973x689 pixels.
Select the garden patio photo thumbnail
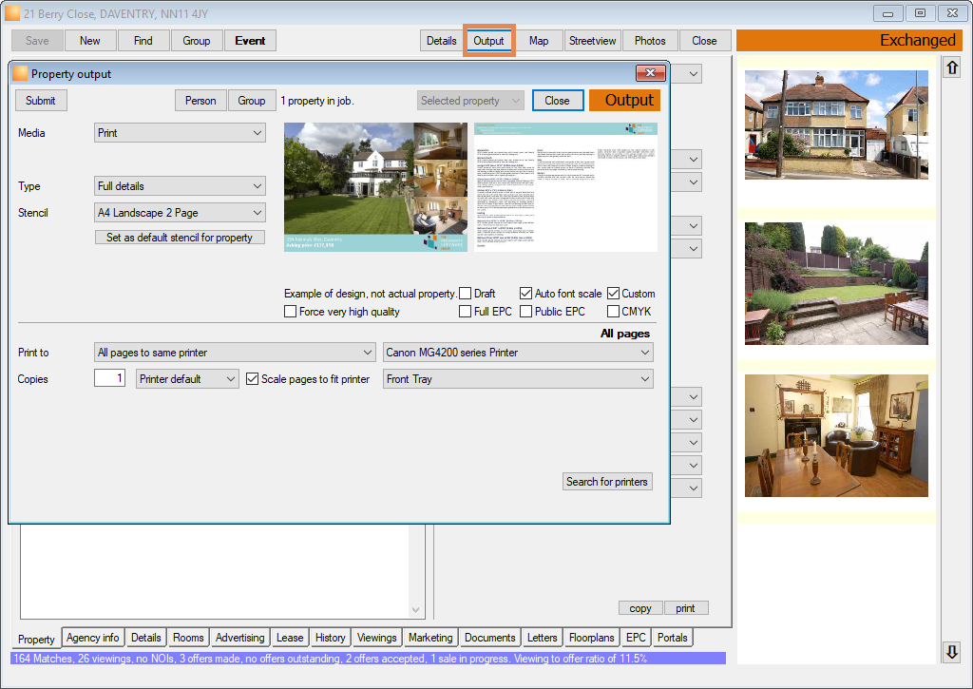(x=836, y=283)
